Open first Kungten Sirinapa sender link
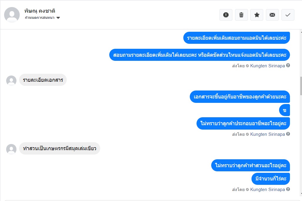The height and width of the screenshot is (201, 302). coord(267,66)
